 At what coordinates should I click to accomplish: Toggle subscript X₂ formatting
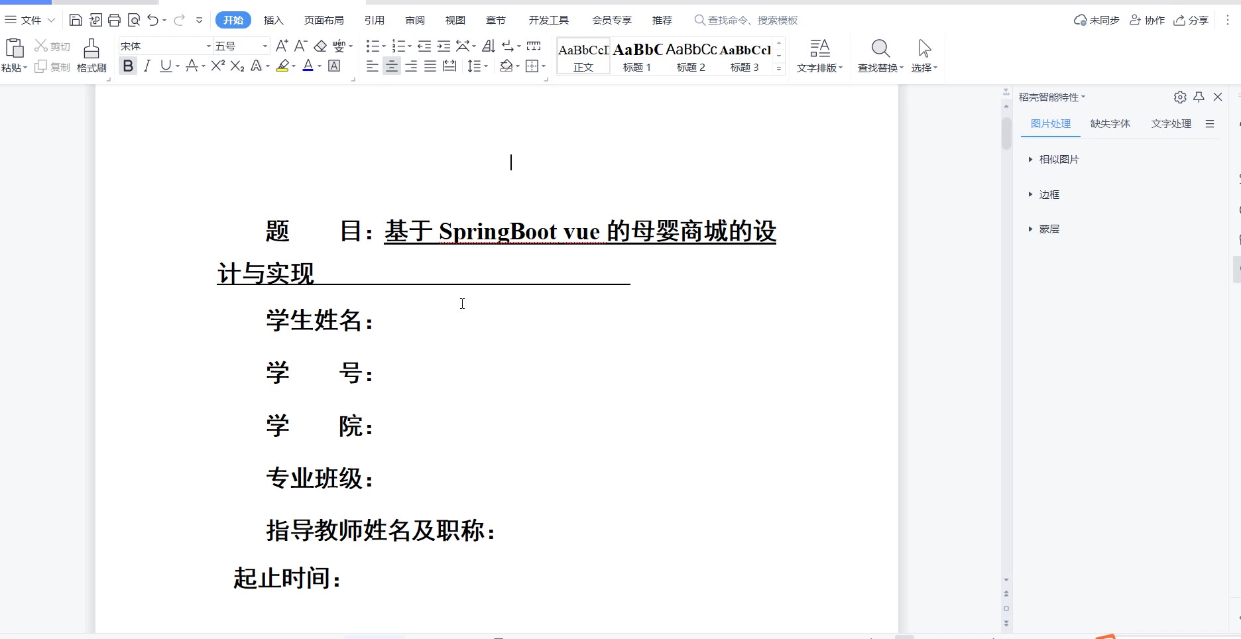point(237,66)
